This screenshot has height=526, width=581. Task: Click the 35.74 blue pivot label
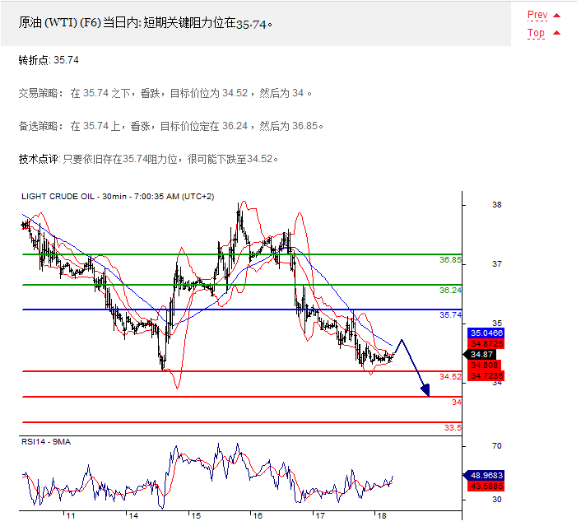[x=450, y=315]
